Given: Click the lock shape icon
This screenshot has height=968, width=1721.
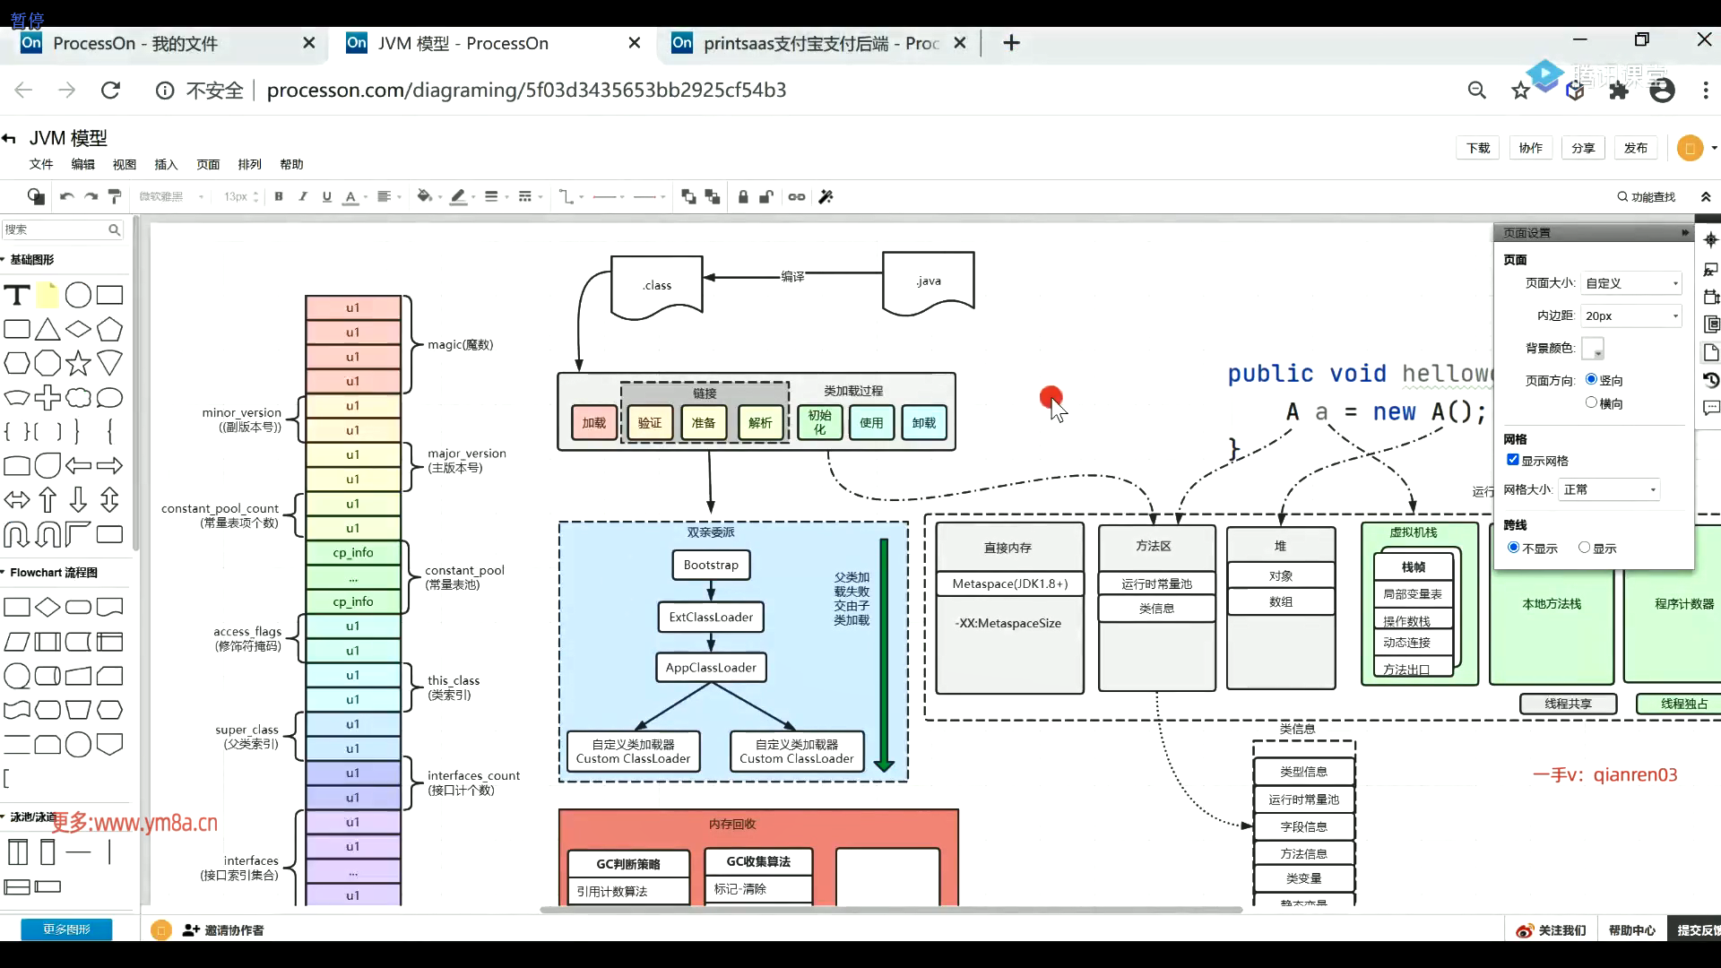Looking at the screenshot, I should (x=743, y=196).
